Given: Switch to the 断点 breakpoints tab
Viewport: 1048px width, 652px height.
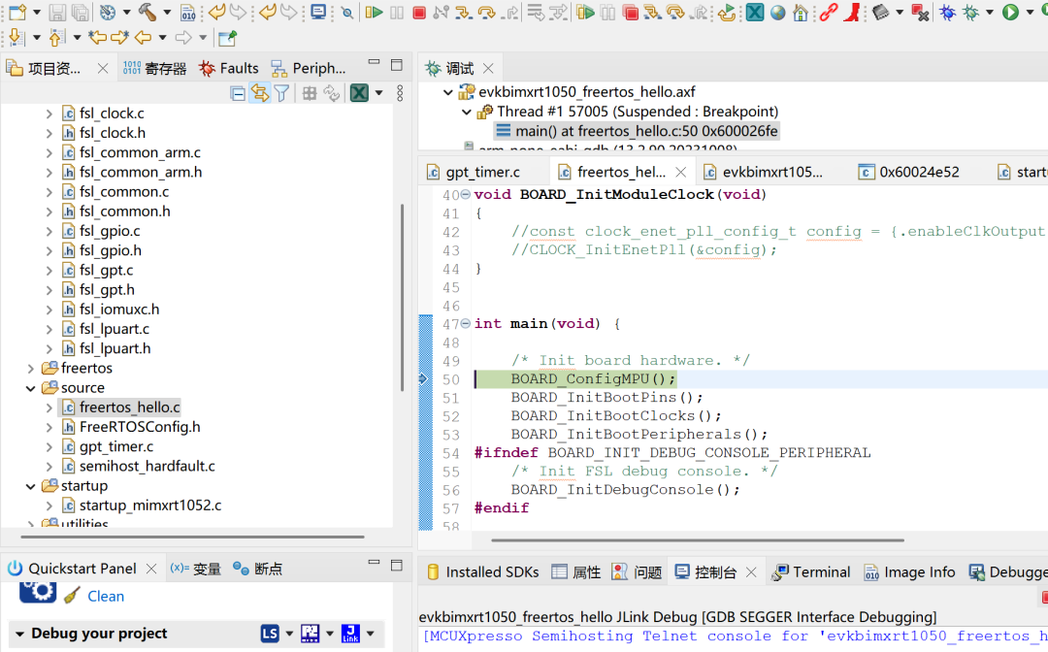Looking at the screenshot, I should 257,569.
